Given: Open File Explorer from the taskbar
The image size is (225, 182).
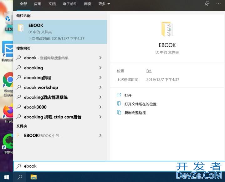Looking at the screenshot, I should [33, 177].
